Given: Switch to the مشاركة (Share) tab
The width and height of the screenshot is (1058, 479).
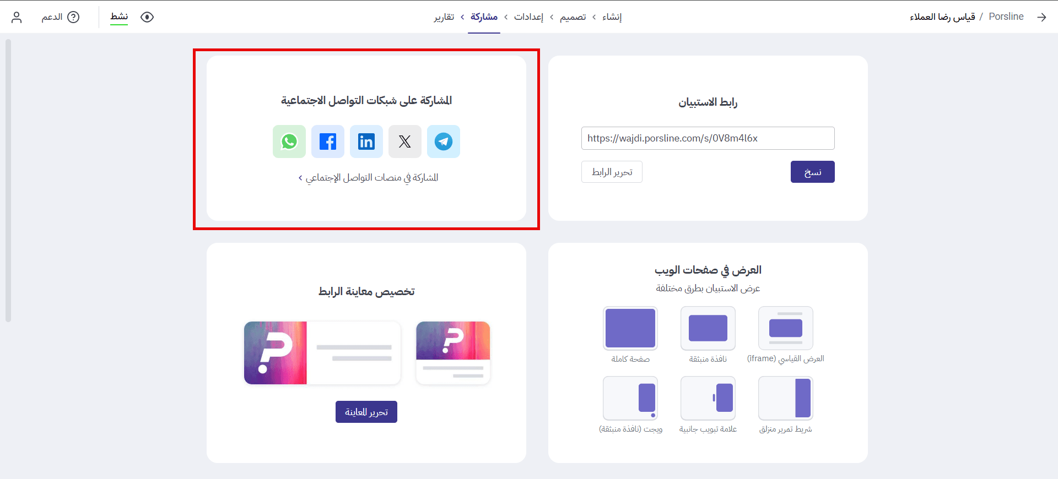Looking at the screenshot, I should coord(484,17).
